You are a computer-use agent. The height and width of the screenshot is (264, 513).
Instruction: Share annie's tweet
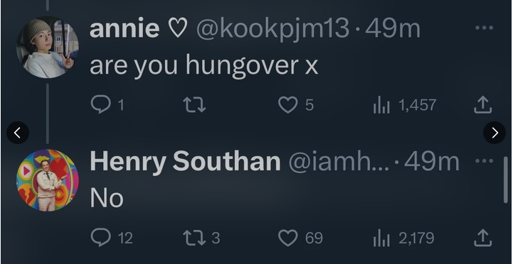(483, 105)
